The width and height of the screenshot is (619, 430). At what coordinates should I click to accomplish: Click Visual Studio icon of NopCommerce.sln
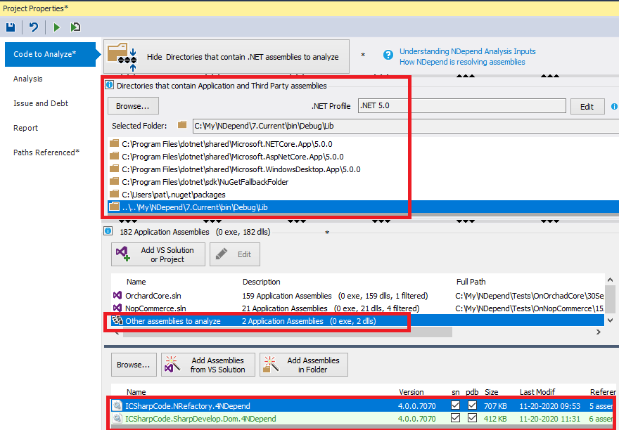pyautogui.click(x=117, y=308)
